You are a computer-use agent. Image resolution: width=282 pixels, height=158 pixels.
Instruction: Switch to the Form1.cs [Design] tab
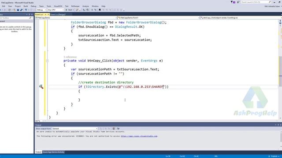[58, 14]
